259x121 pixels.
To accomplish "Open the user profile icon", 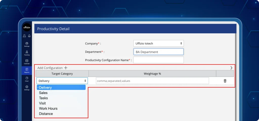I will 25,36.
